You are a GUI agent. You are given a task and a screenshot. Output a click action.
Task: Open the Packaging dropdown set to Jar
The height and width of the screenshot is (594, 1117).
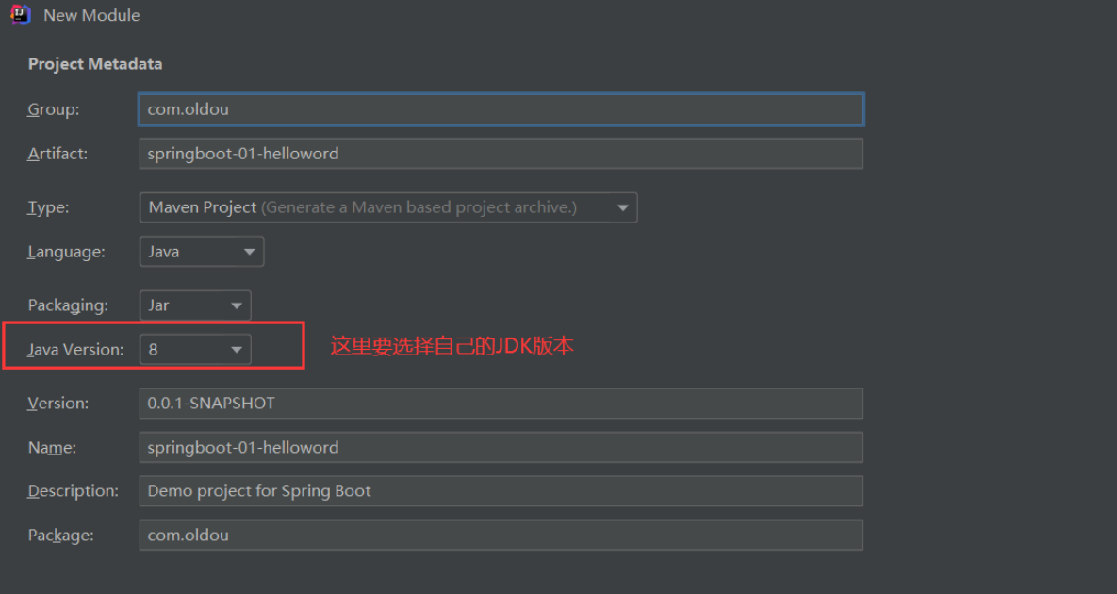tap(195, 305)
